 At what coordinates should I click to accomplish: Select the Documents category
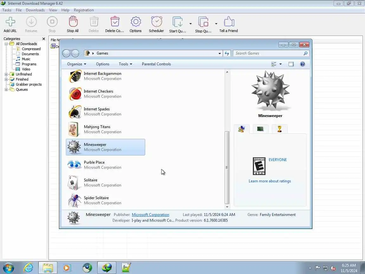coord(30,54)
